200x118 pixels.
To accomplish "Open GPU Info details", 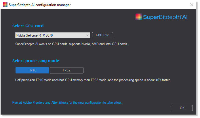I will [x=102, y=35].
